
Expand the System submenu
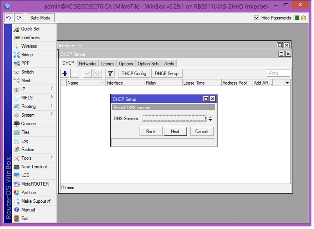click(34, 115)
